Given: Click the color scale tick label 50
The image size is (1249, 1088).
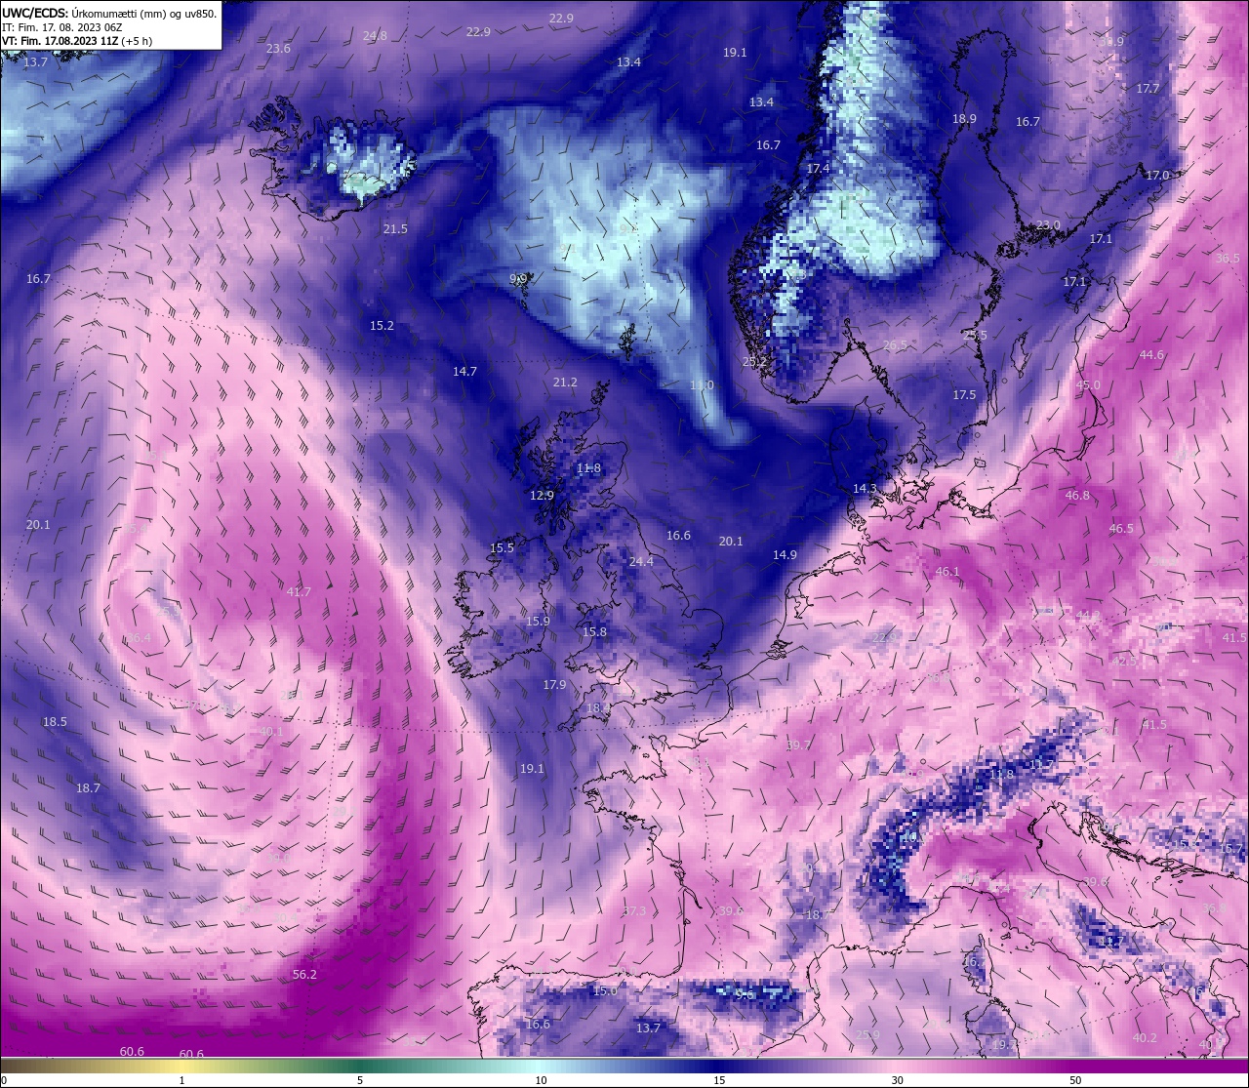Looking at the screenshot, I should click(1075, 1080).
